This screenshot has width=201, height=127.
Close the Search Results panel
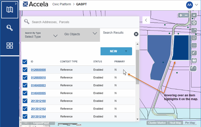(x=136, y=34)
